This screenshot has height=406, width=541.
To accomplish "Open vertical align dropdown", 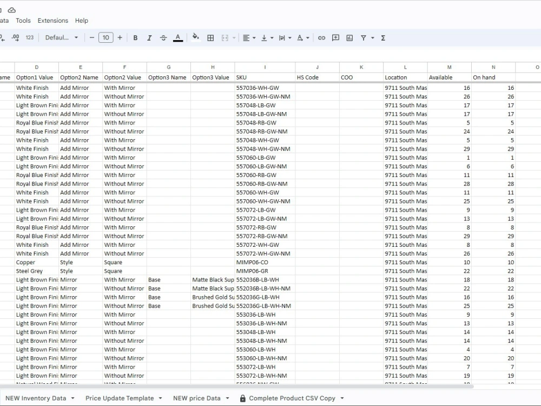I will pyautogui.click(x=267, y=38).
